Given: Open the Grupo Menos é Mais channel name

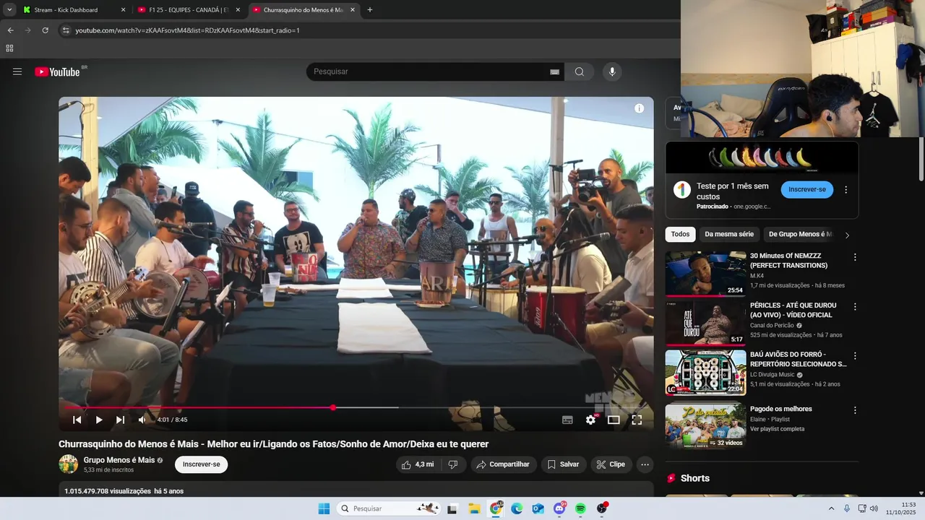Looking at the screenshot, I should [119, 460].
